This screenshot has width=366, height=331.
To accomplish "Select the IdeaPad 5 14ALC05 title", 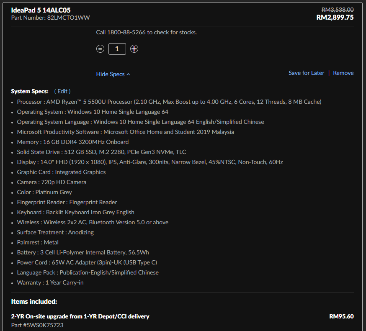I will click(41, 10).
